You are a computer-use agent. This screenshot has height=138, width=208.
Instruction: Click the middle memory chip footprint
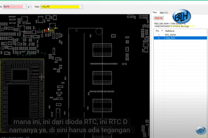pos(102,78)
